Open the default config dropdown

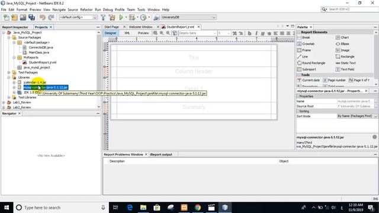pos(95,17)
